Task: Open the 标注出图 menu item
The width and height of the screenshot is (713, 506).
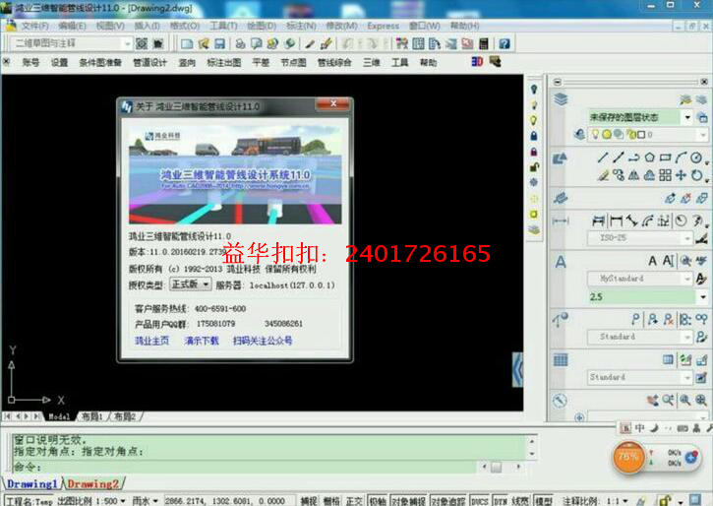Action: (223, 62)
